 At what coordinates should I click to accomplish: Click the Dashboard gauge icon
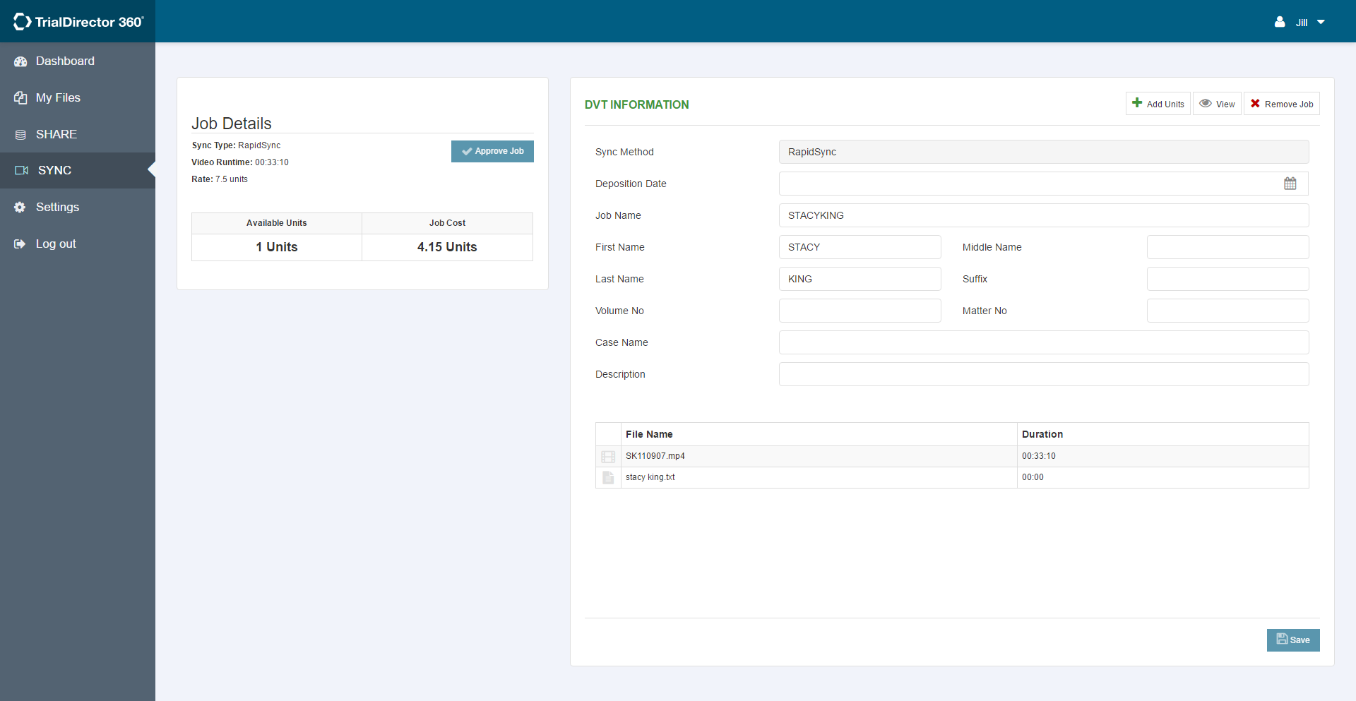[x=20, y=61]
